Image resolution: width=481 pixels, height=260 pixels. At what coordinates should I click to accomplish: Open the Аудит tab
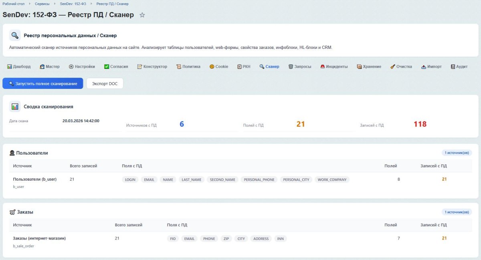[x=459, y=67]
